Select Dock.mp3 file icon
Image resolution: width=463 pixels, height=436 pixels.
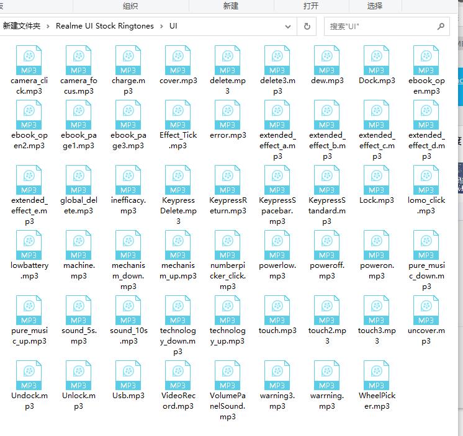376,60
